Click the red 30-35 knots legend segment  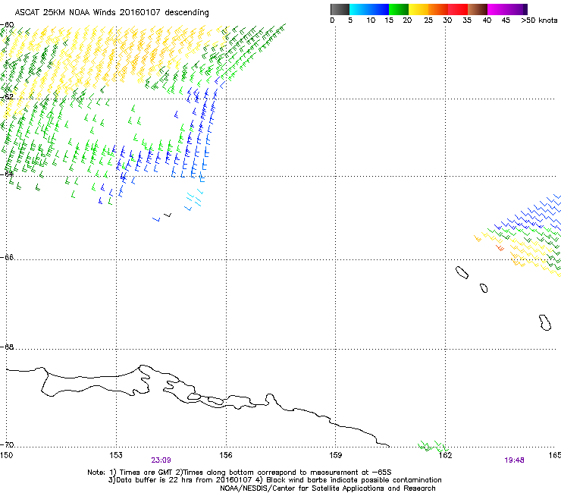(x=458, y=9)
